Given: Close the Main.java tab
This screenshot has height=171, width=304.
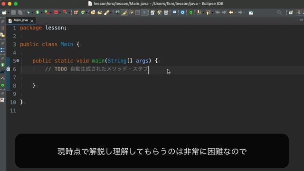Looking at the screenshot, I should point(32,21).
